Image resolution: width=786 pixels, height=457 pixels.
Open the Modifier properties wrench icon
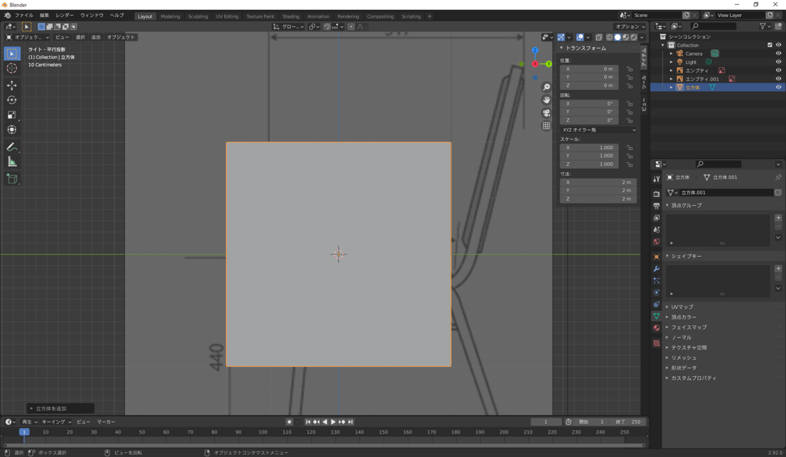point(656,268)
